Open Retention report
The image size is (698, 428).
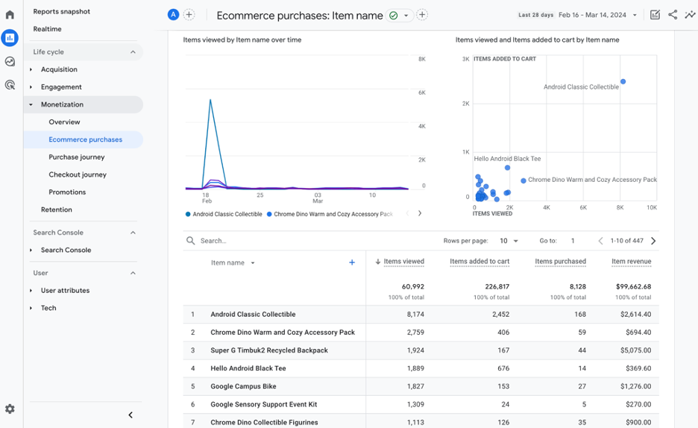click(57, 210)
